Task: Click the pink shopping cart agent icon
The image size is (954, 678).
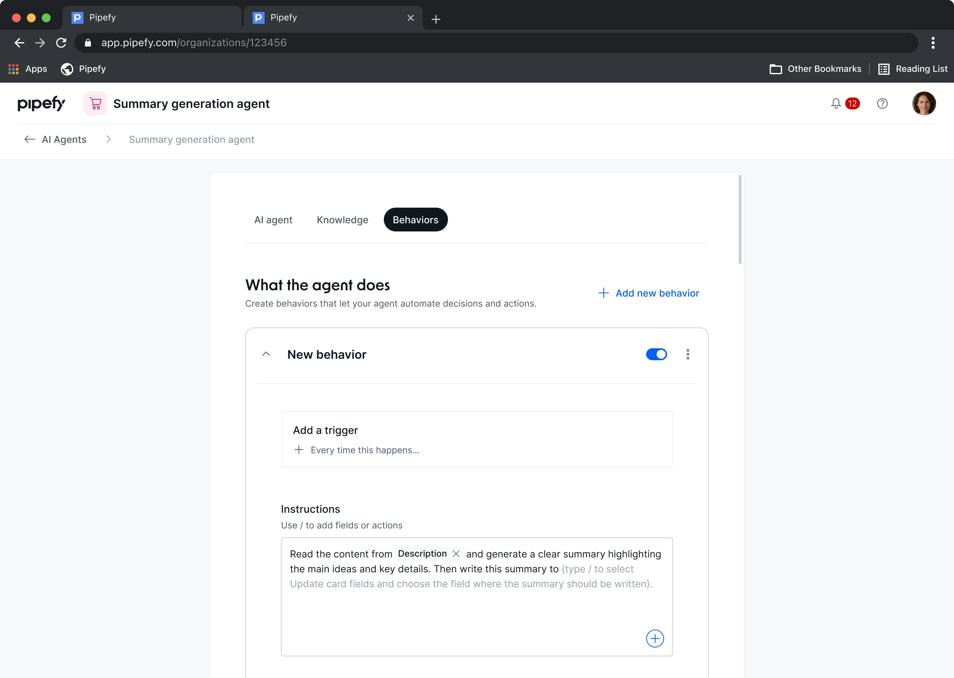Action: (x=95, y=103)
